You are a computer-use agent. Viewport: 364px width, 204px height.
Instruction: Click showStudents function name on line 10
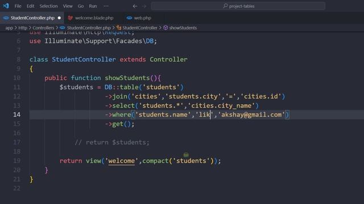127,78
